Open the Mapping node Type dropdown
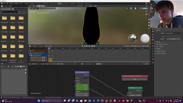 tap(84, 78)
